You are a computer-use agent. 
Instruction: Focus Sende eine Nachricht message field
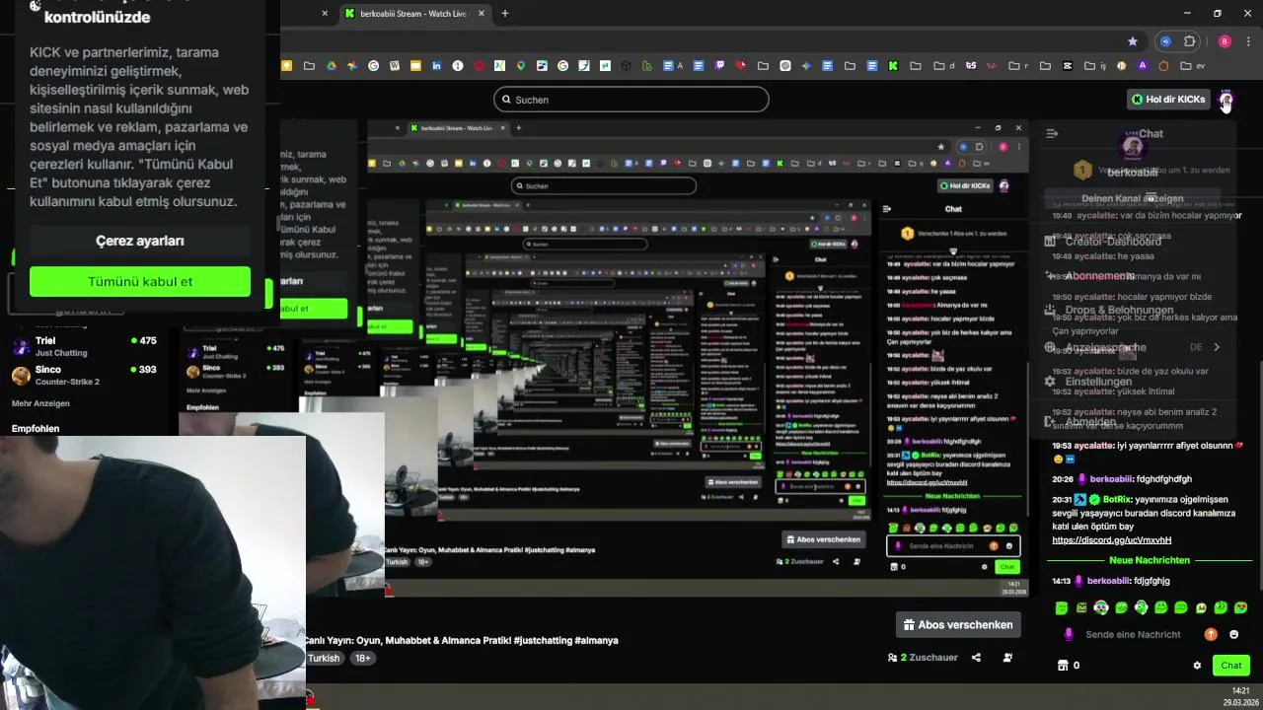[1133, 634]
